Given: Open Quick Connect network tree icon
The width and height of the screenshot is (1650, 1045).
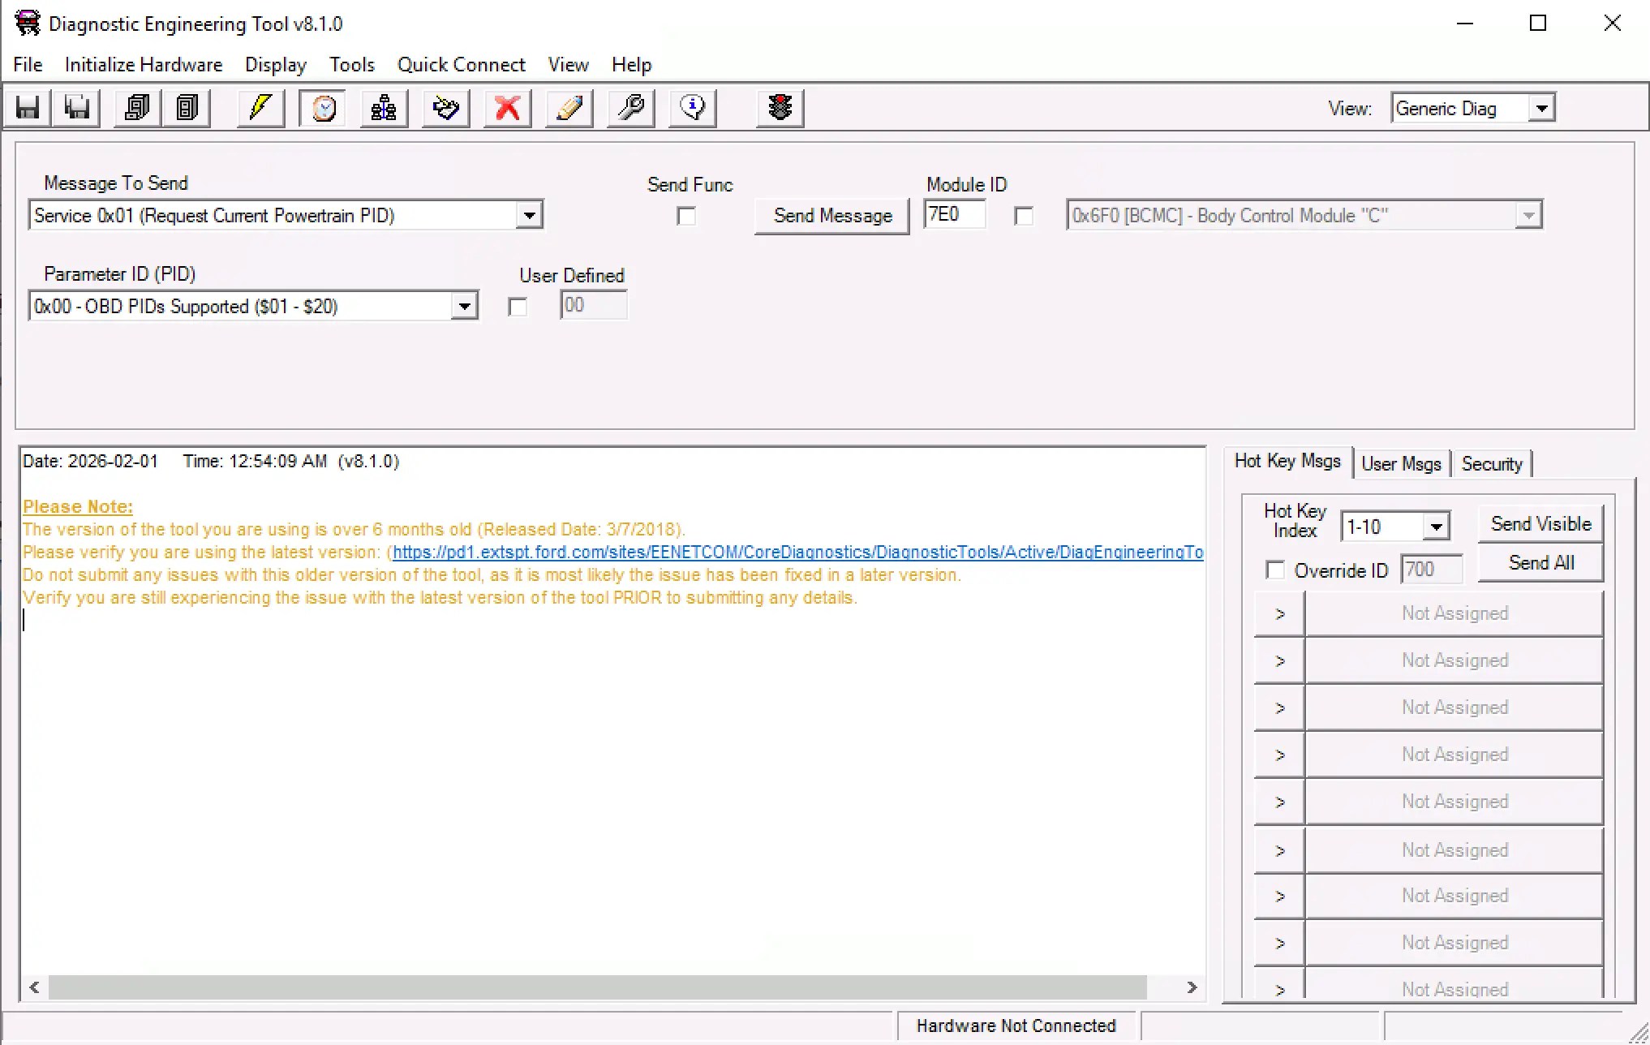Looking at the screenshot, I should click(383, 107).
